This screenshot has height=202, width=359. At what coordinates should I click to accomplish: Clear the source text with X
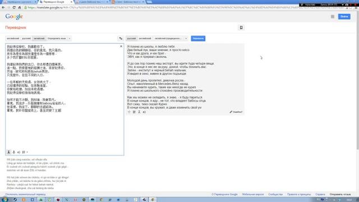(121, 46)
